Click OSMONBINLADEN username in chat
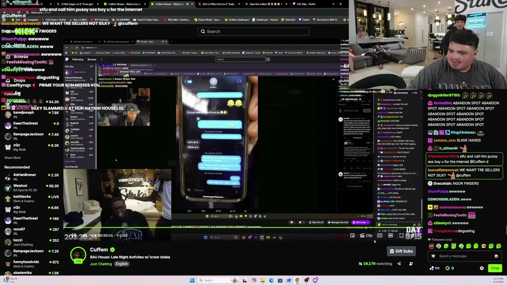Image resolution: width=507 pixels, height=285 pixels. coord(443,199)
